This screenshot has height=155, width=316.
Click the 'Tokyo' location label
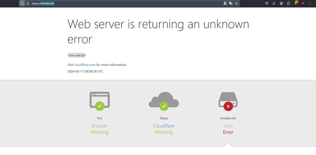click(164, 118)
